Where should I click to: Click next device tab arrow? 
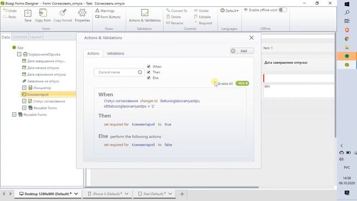[x=11, y=194]
